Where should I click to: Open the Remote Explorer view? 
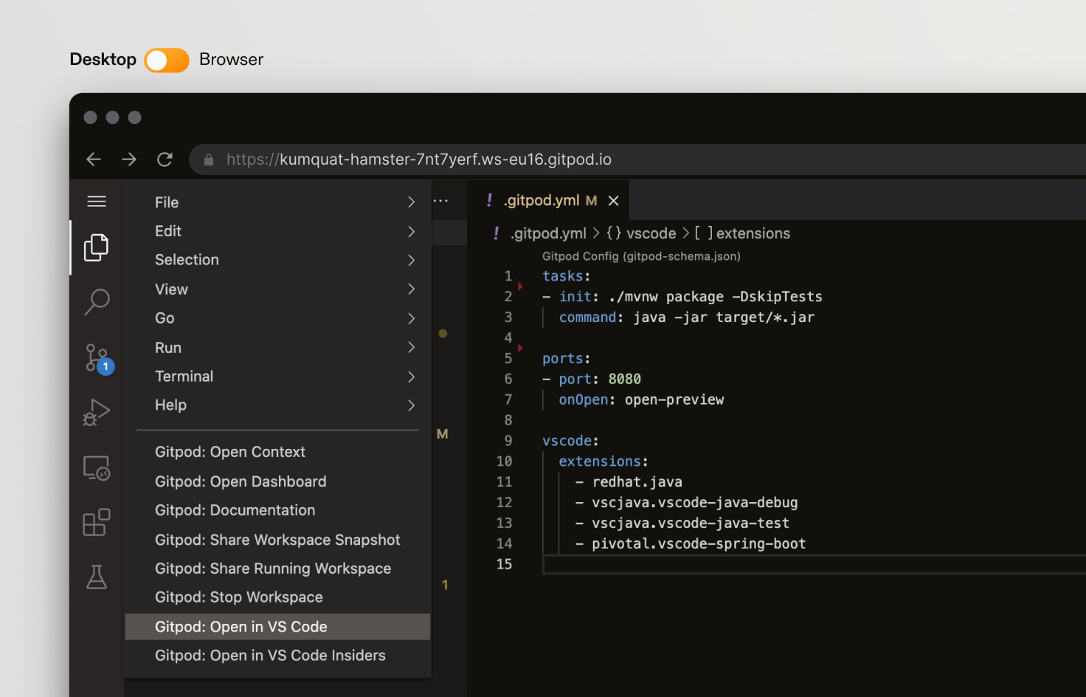97,467
